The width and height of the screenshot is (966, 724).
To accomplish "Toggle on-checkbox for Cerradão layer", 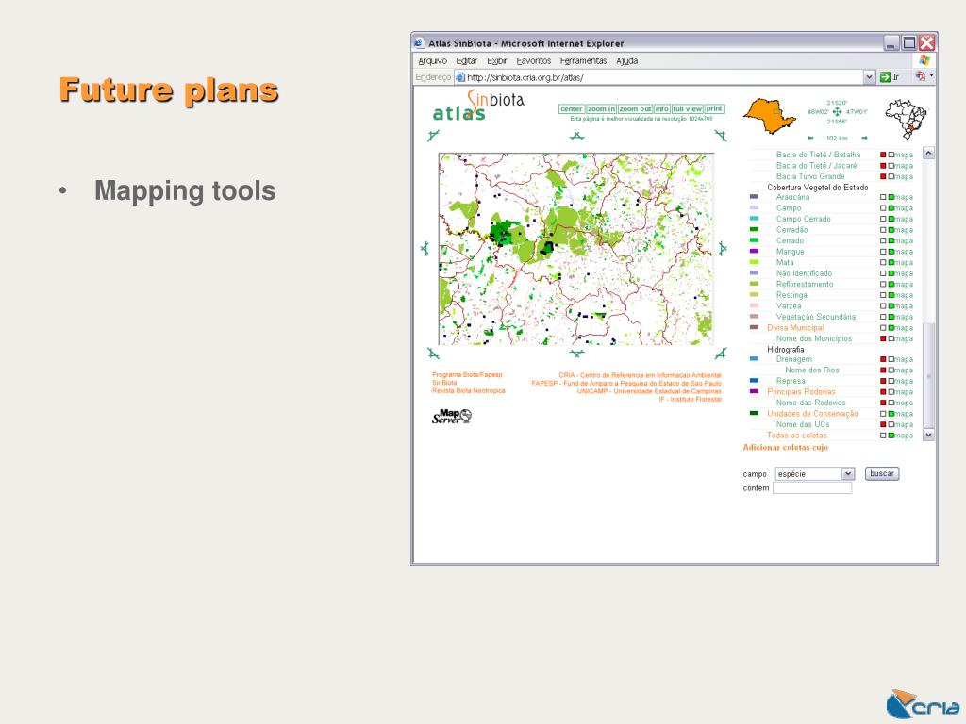I will pyautogui.click(x=891, y=230).
